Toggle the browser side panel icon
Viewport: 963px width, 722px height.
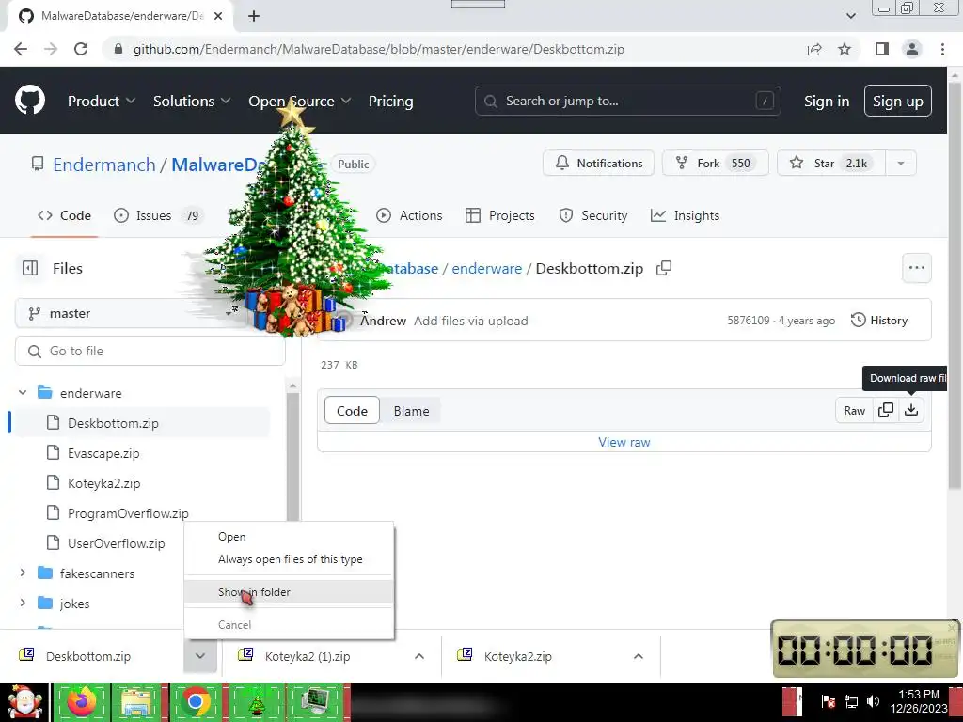coord(882,49)
